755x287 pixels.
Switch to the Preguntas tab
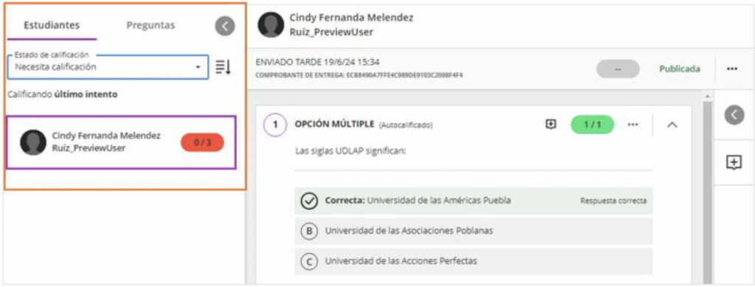(150, 25)
